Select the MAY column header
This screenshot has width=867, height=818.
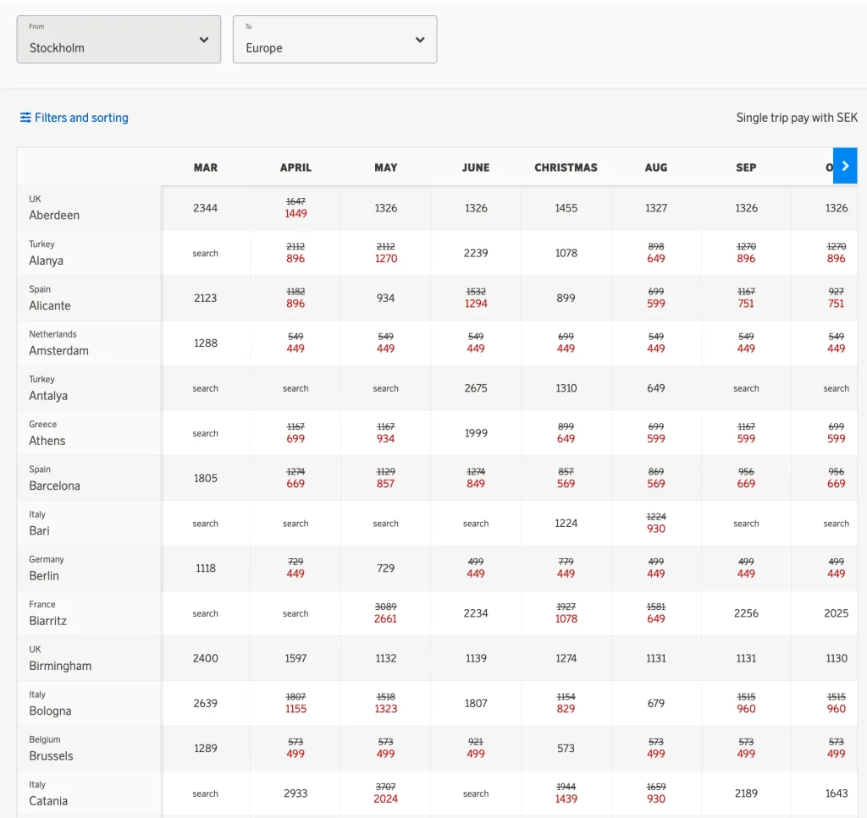click(x=386, y=167)
